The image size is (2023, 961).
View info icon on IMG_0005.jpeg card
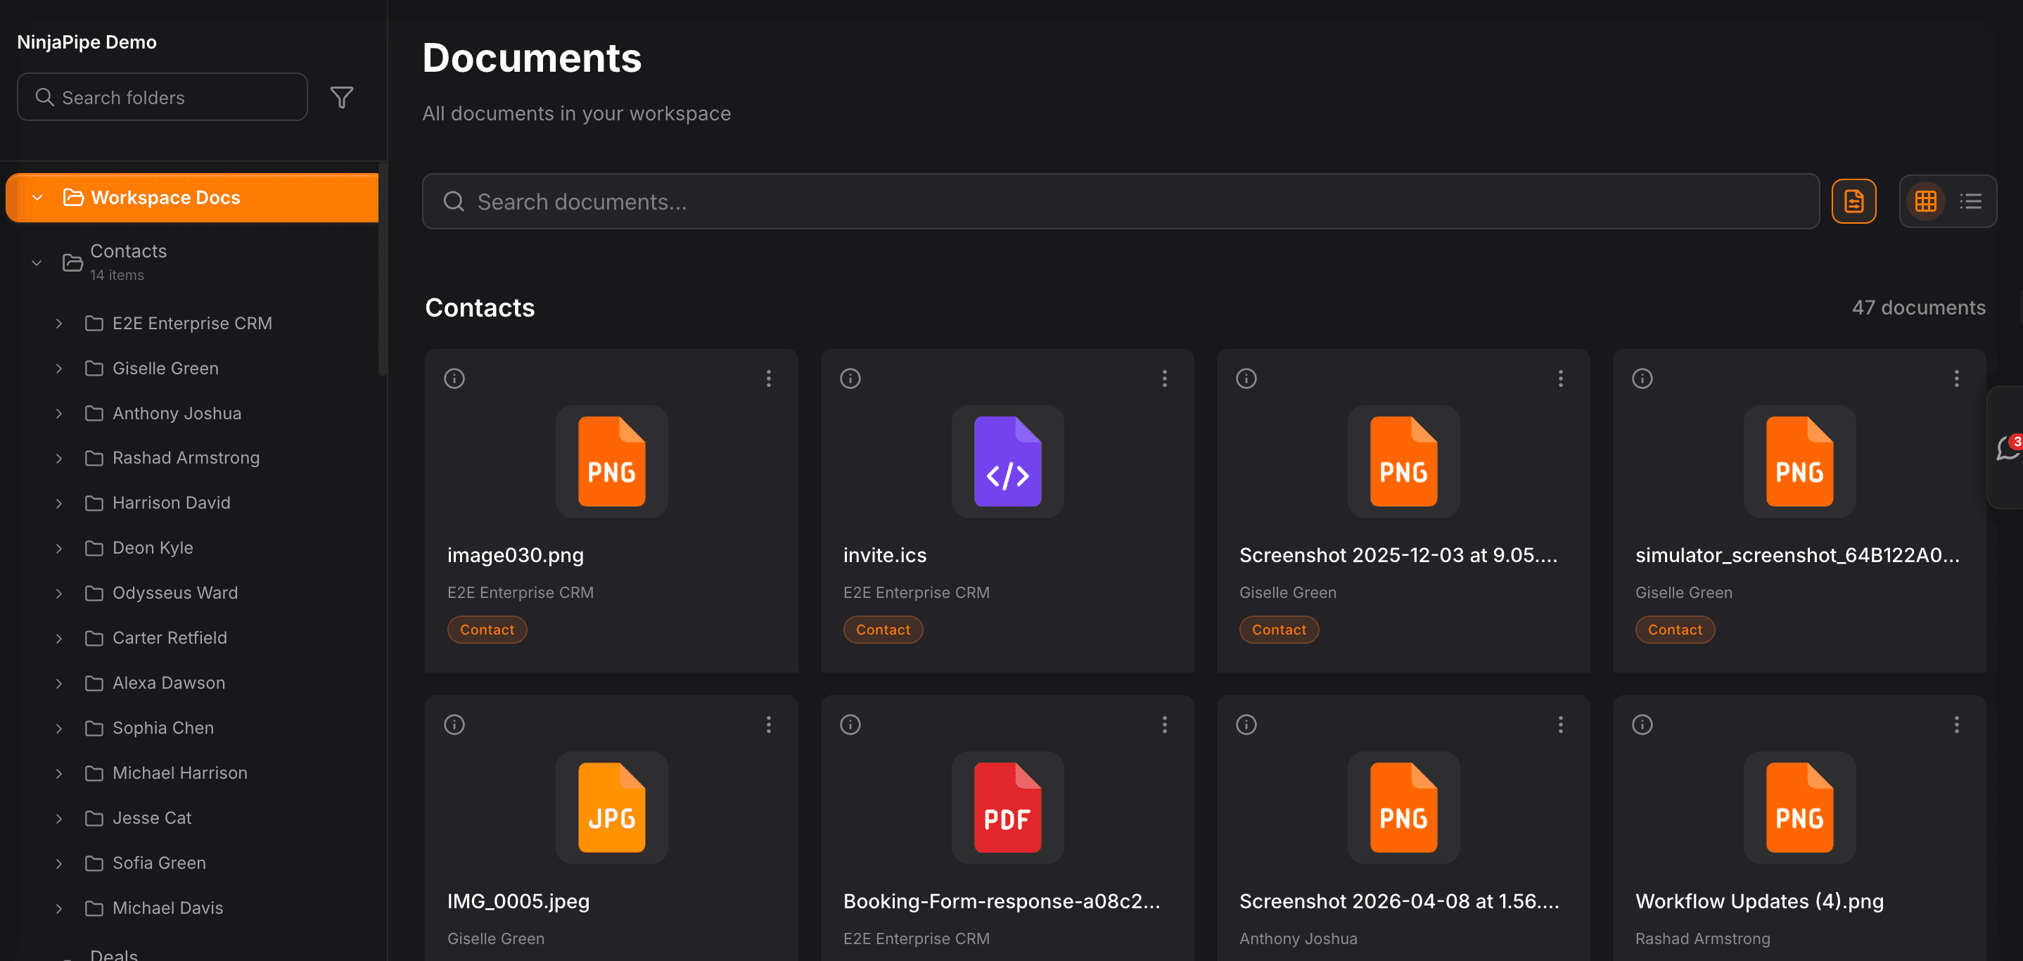click(x=454, y=725)
